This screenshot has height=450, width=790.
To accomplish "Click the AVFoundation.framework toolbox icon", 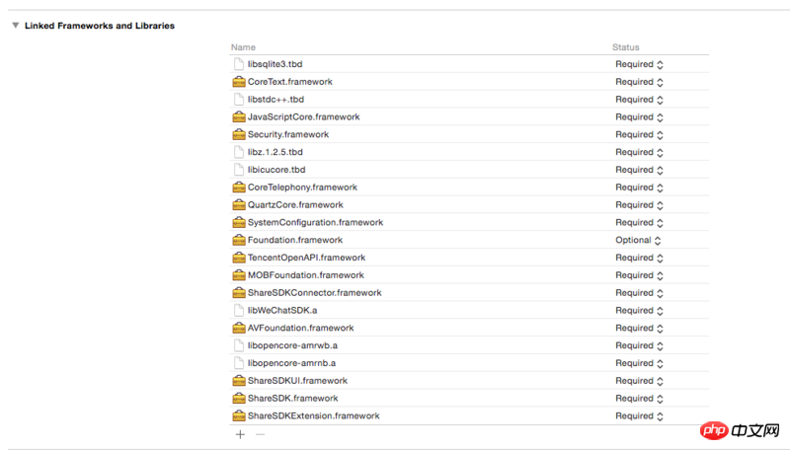I will point(239,328).
